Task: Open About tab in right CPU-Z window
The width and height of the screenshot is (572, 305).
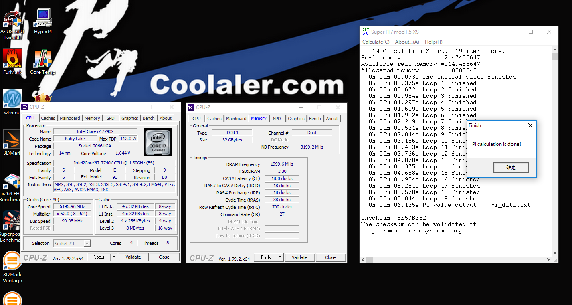Action: [332, 119]
